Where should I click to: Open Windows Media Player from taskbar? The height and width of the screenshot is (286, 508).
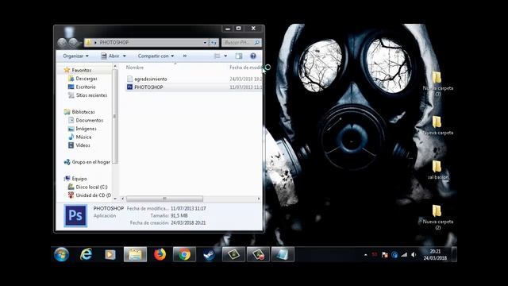click(110, 254)
